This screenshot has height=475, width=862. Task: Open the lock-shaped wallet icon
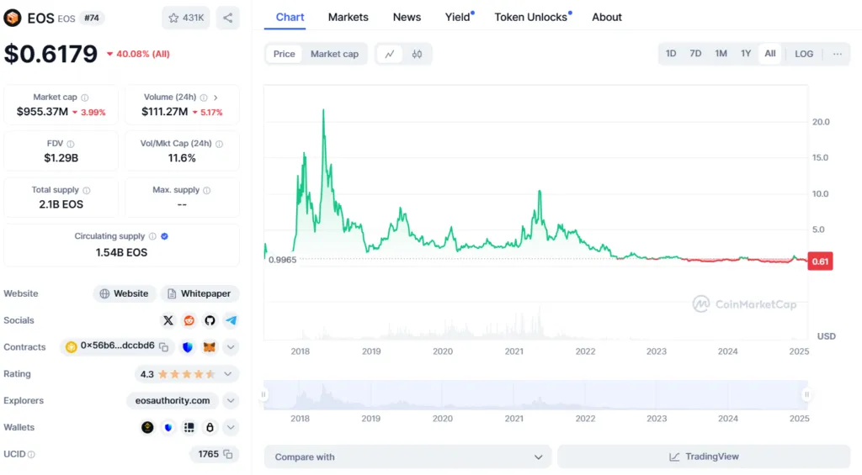point(210,427)
